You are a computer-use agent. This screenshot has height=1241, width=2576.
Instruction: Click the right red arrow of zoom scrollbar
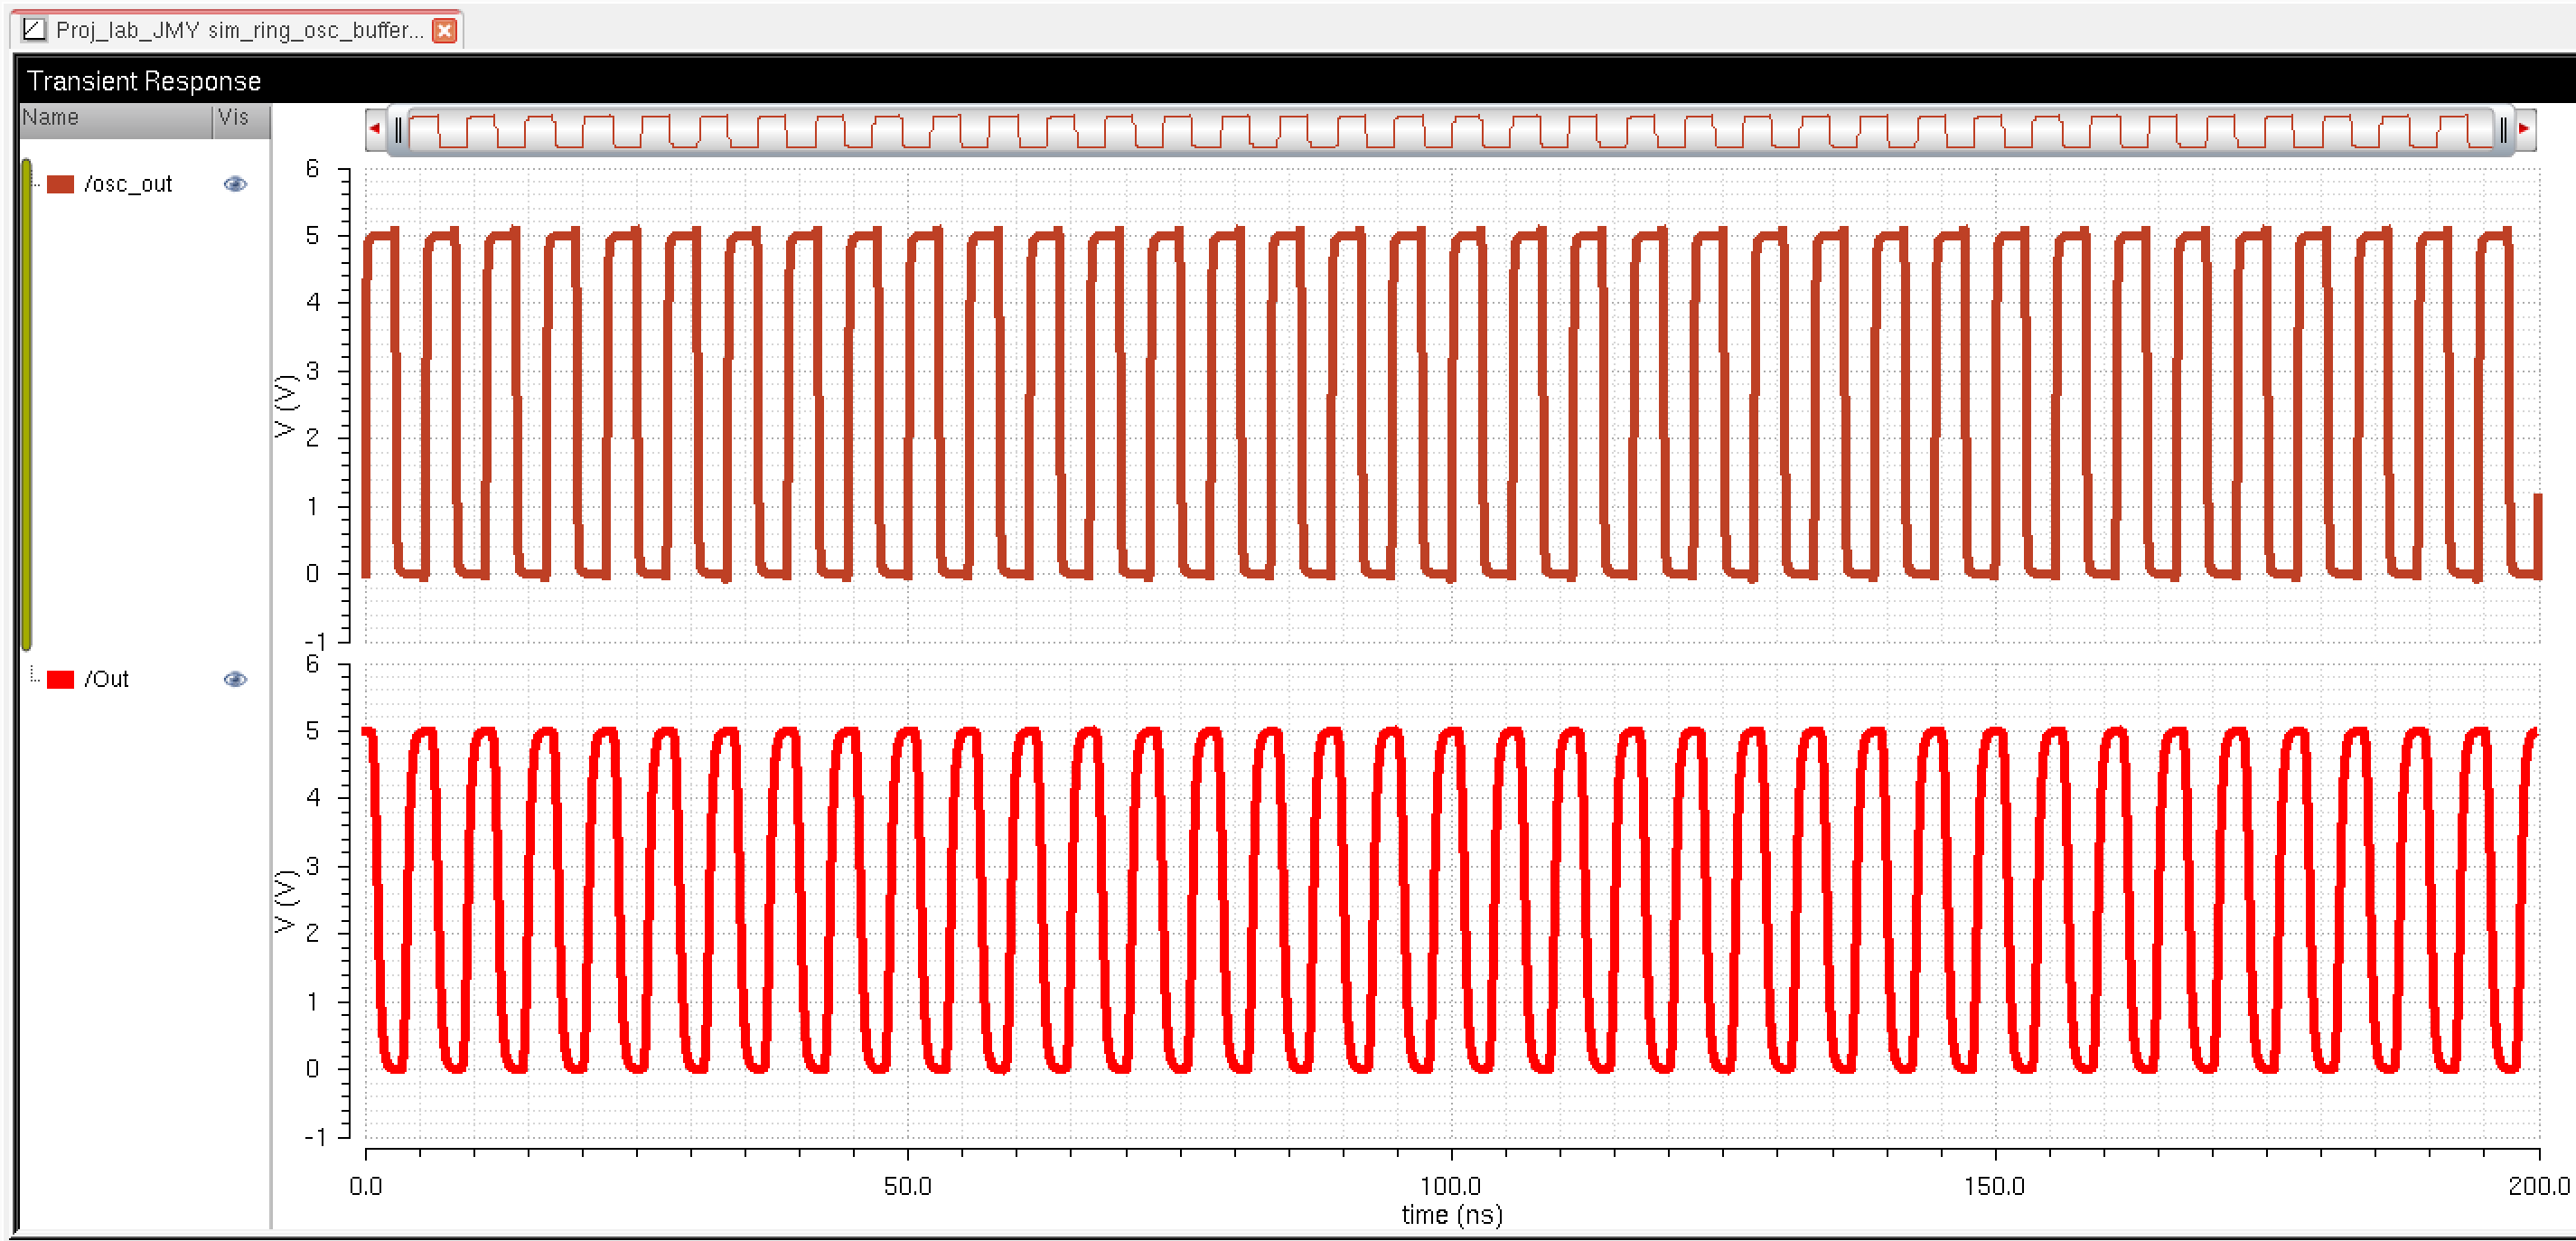coord(2523,129)
